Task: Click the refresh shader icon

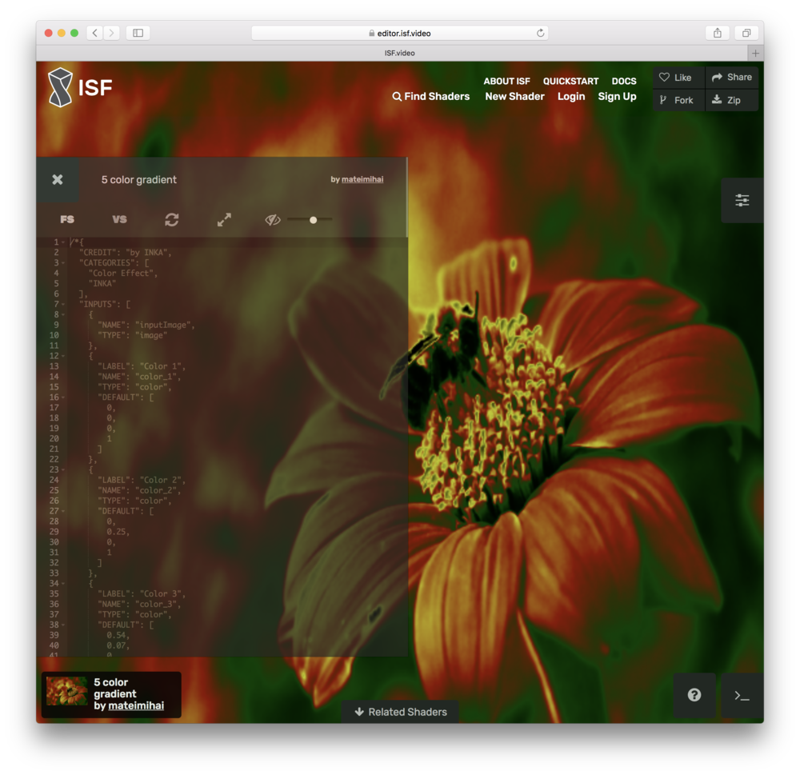Action: pyautogui.click(x=172, y=219)
